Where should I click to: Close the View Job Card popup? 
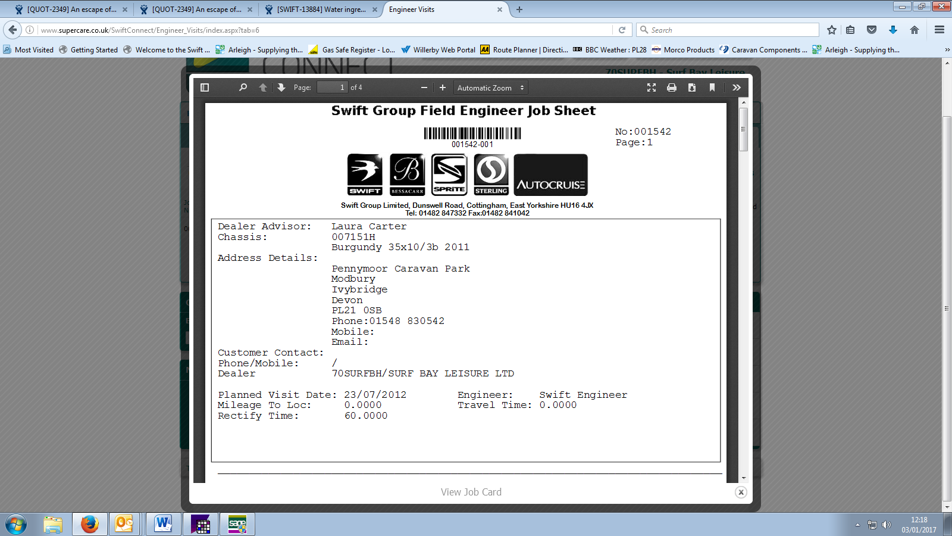[x=741, y=492]
